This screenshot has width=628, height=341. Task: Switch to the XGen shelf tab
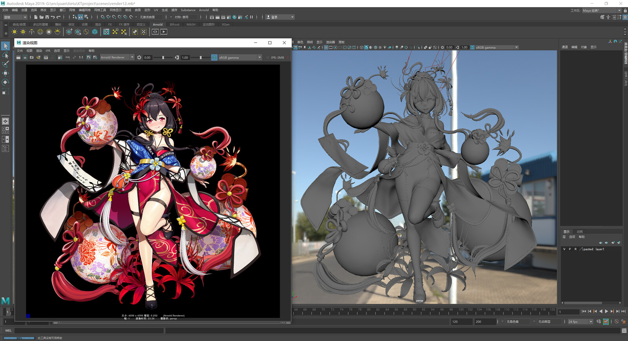pos(226,24)
